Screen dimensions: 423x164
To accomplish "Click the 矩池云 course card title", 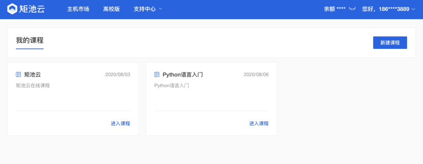I will tap(33, 75).
